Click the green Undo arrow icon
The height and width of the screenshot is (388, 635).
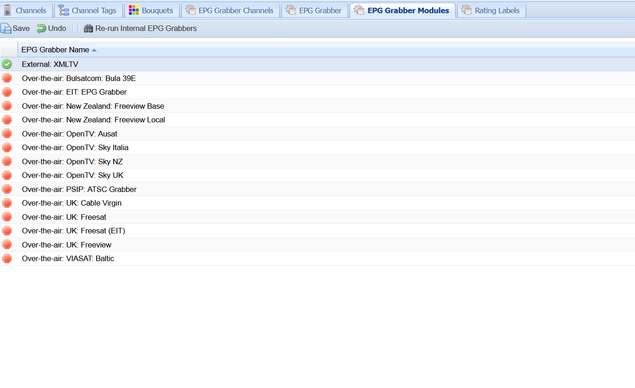click(x=41, y=28)
